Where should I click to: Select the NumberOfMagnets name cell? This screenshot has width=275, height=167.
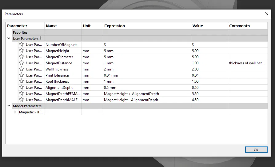(x=63, y=45)
